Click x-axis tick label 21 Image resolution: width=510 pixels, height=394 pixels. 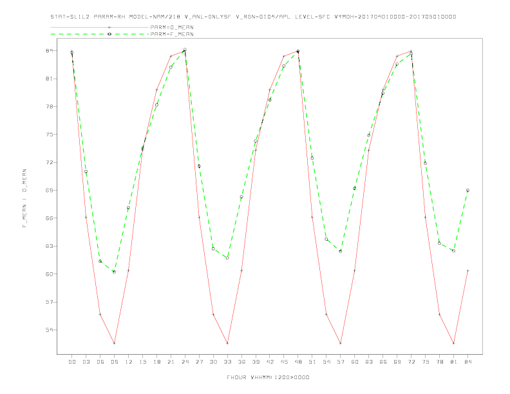(171, 362)
